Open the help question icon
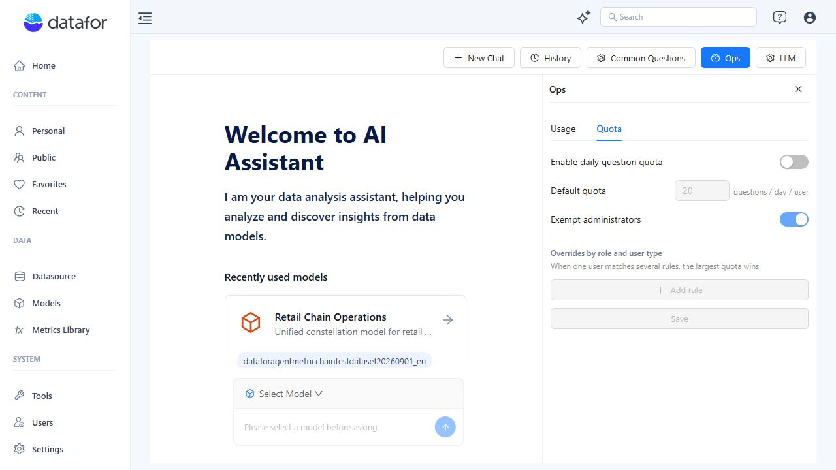Image resolution: width=836 pixels, height=470 pixels. click(779, 18)
